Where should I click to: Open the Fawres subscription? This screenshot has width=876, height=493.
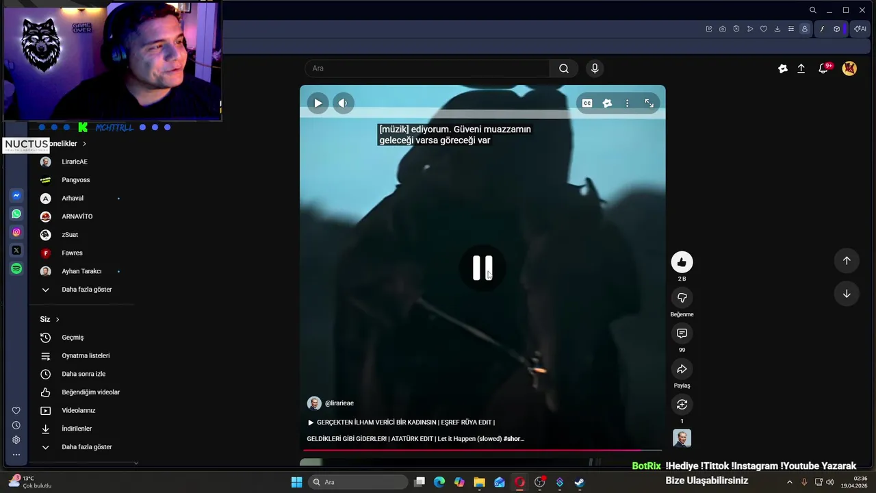(x=72, y=253)
